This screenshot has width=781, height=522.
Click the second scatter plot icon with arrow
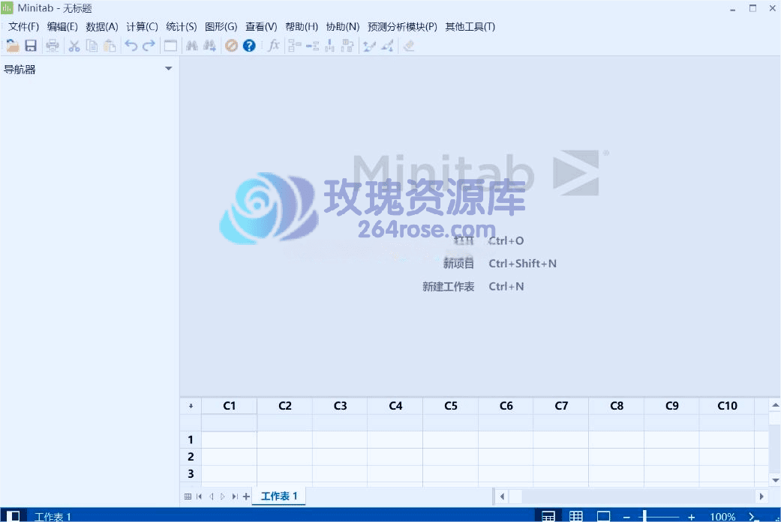pos(387,46)
